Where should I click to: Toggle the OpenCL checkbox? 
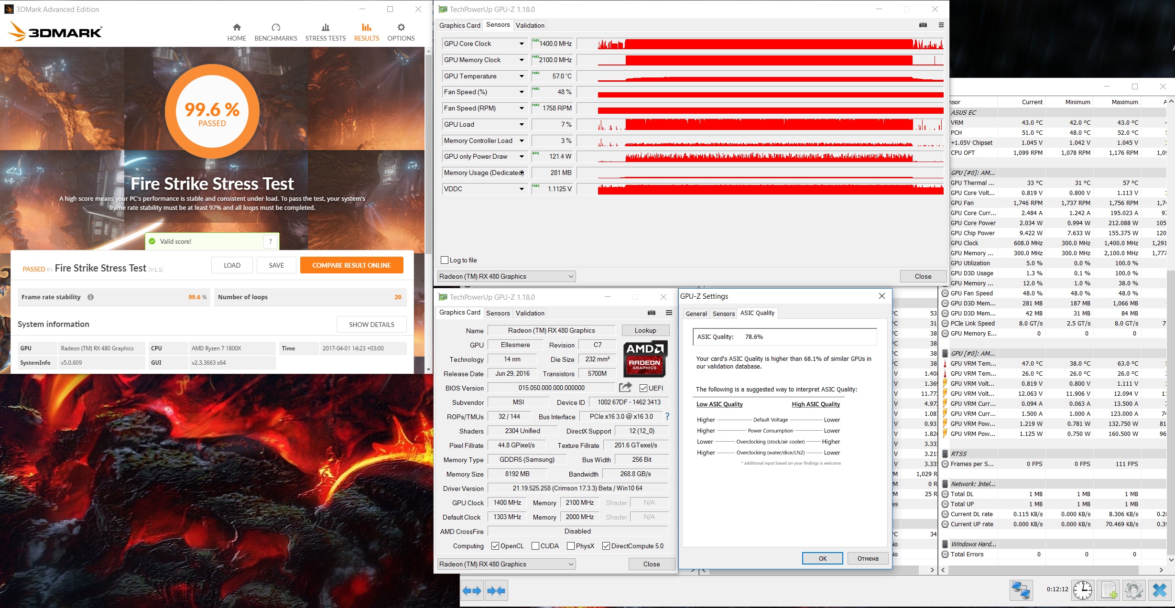495,546
